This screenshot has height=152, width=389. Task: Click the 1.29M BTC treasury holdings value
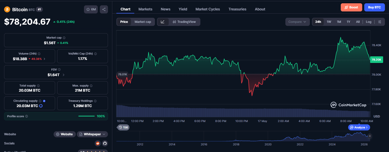click(82, 106)
